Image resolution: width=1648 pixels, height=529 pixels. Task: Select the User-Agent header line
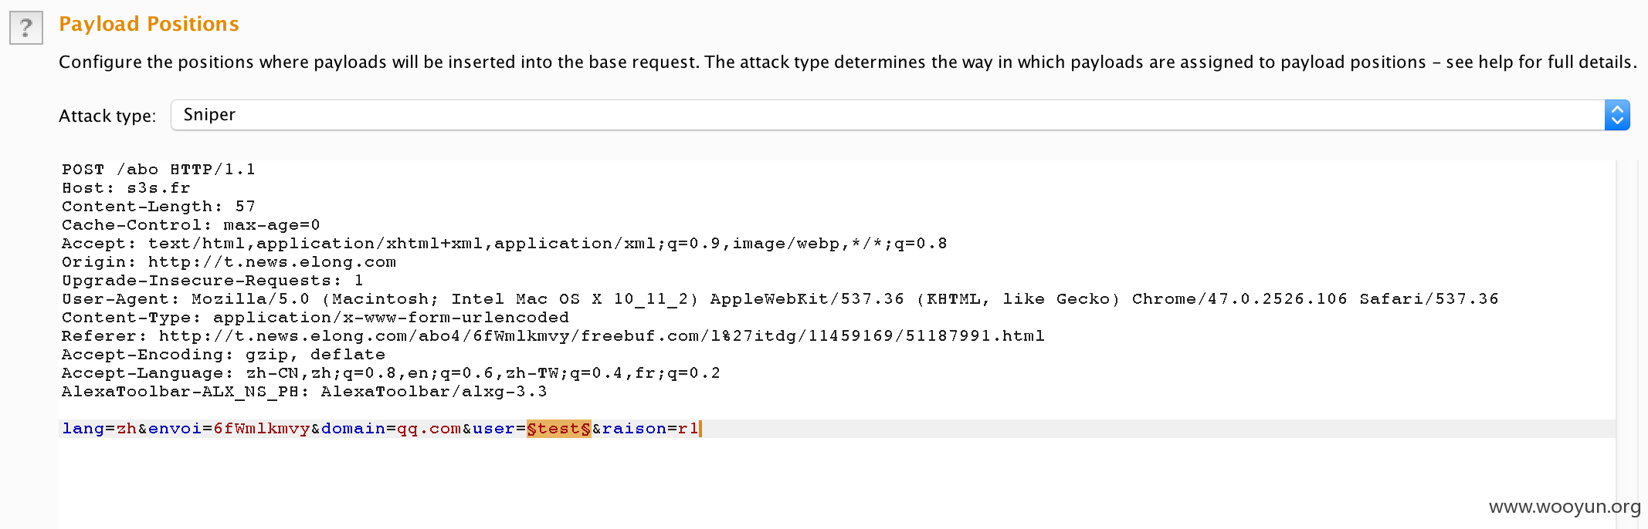tap(780, 299)
